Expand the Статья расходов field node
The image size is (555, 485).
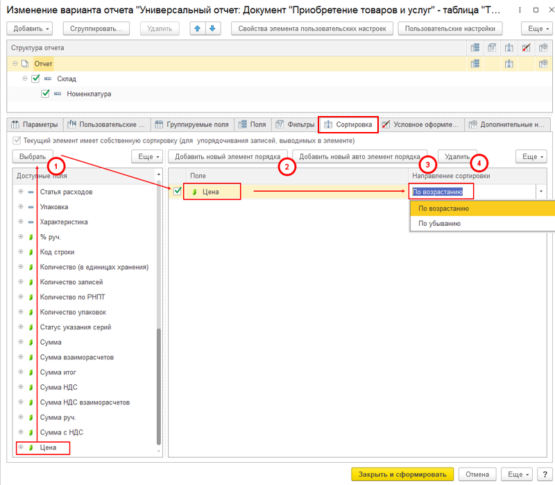click(x=21, y=192)
